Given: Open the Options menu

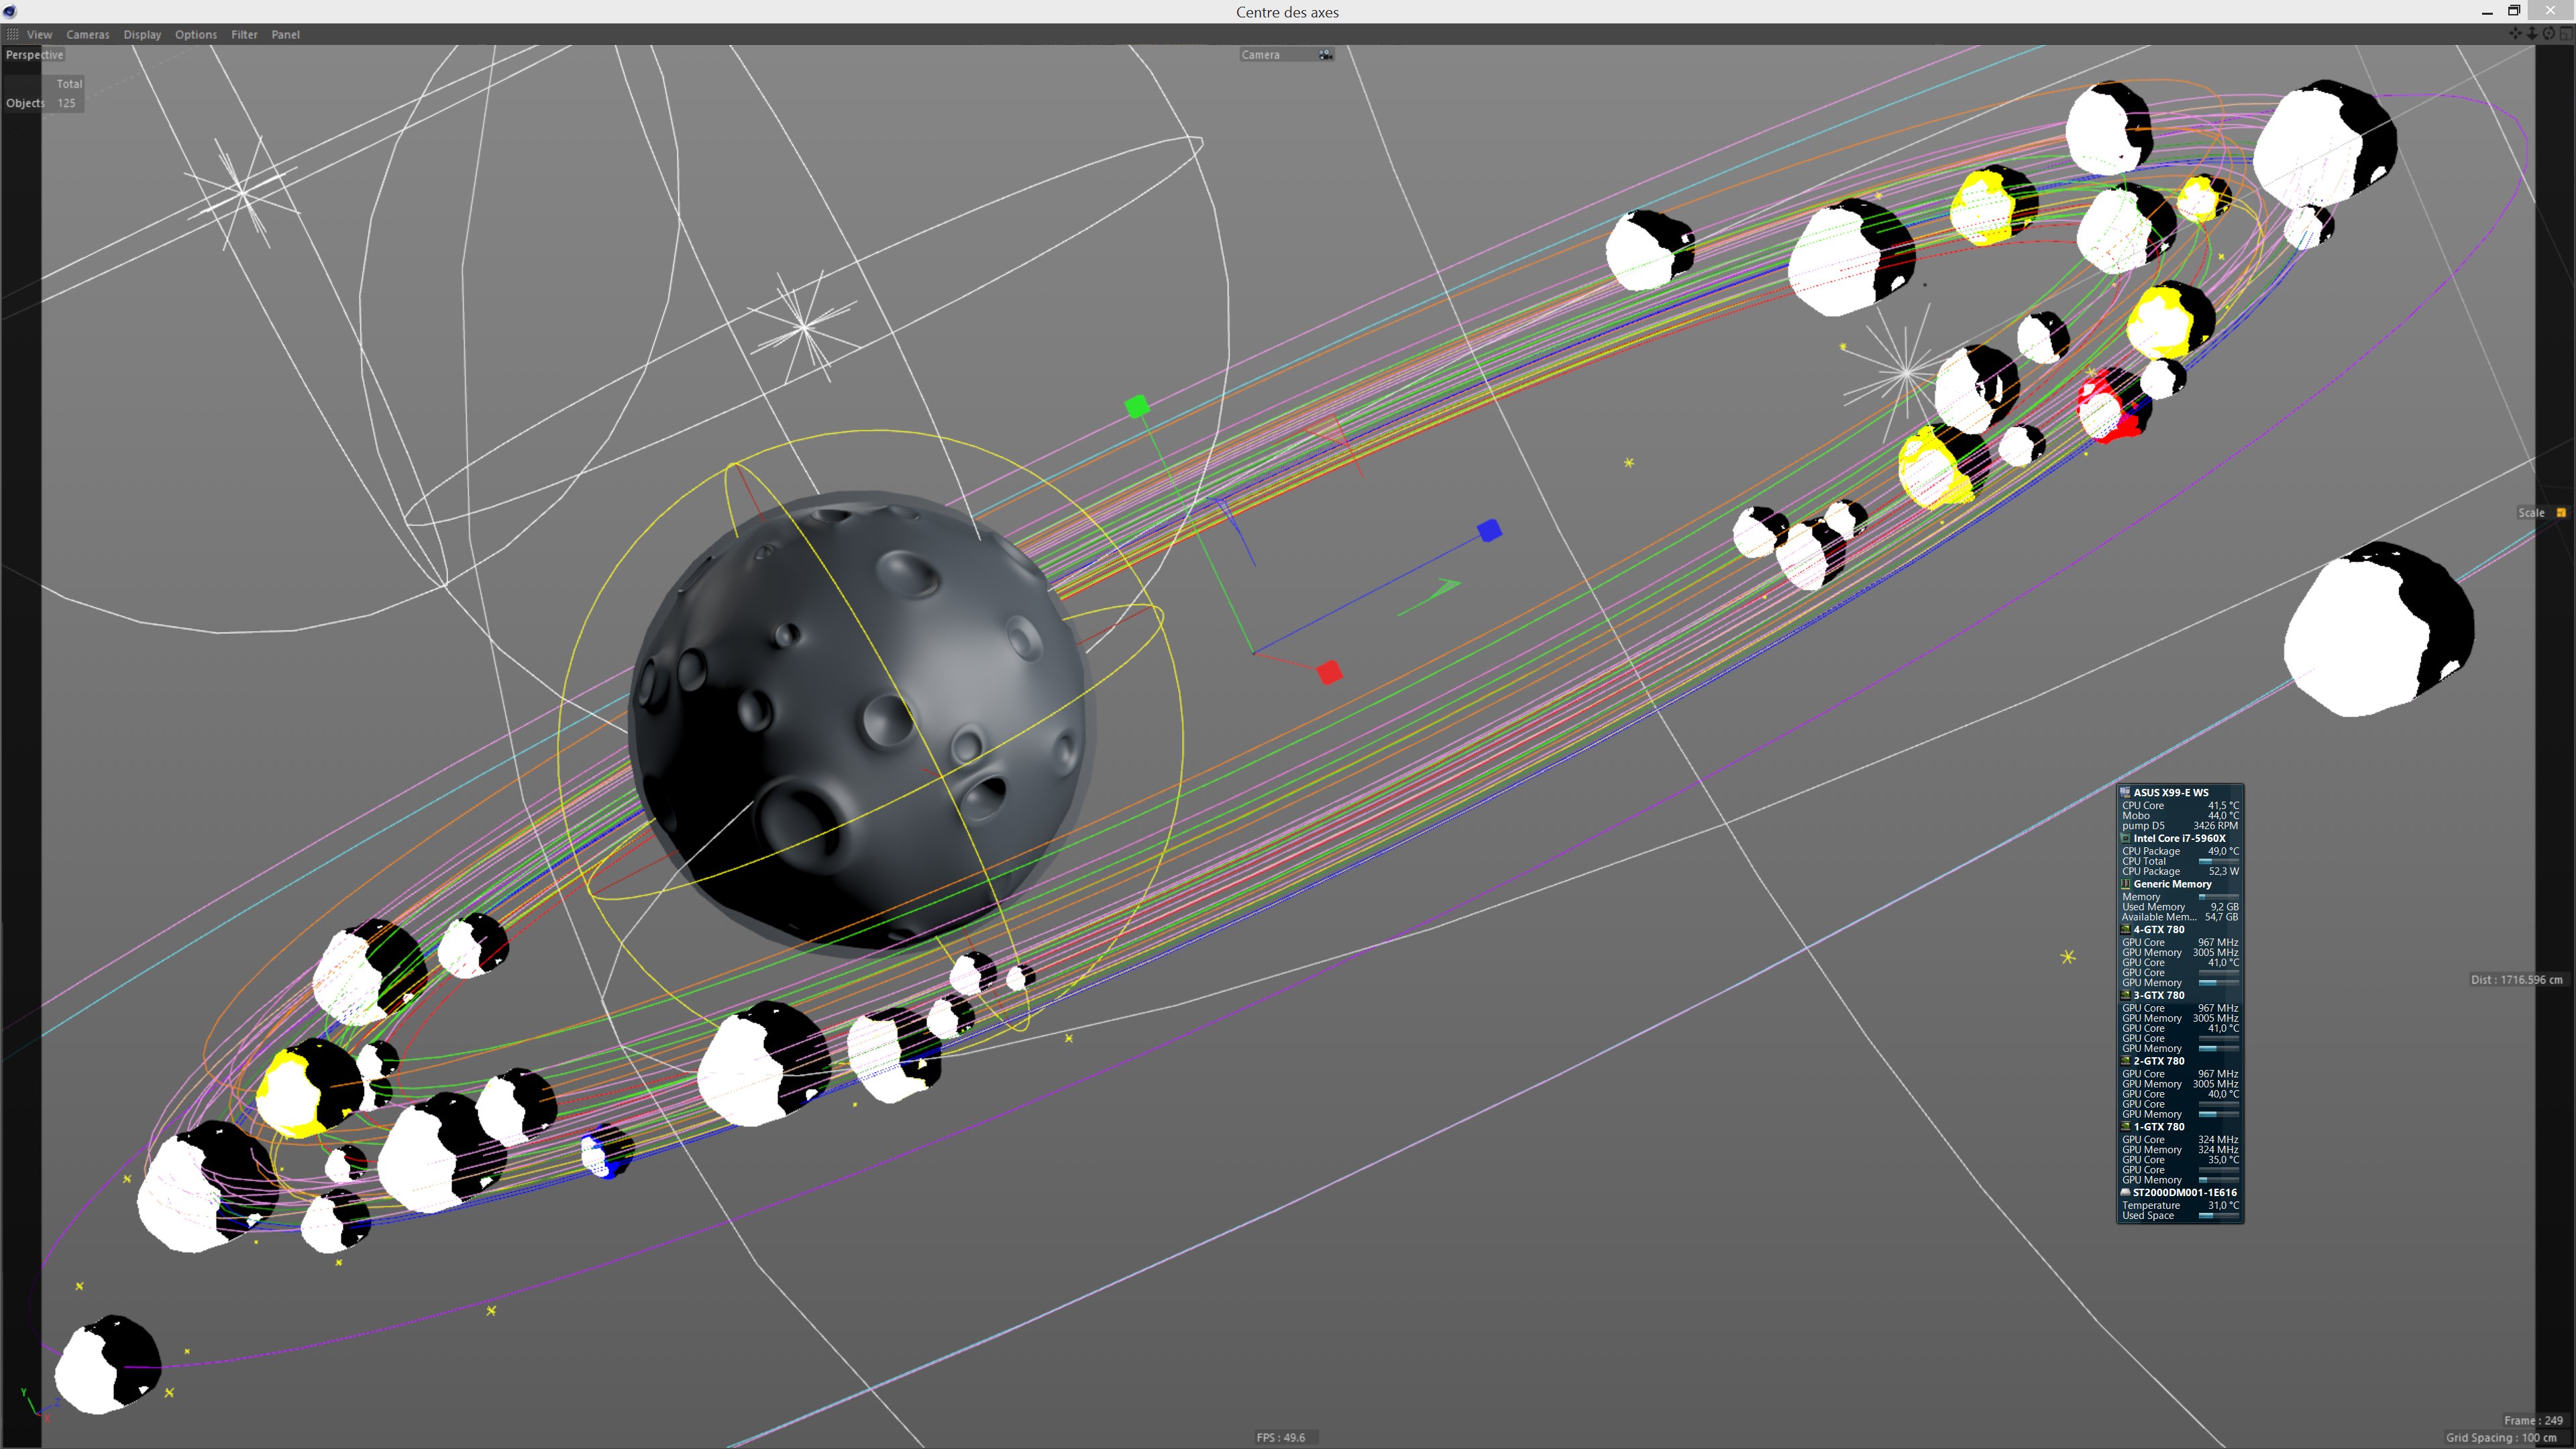Looking at the screenshot, I should pyautogui.click(x=196, y=34).
